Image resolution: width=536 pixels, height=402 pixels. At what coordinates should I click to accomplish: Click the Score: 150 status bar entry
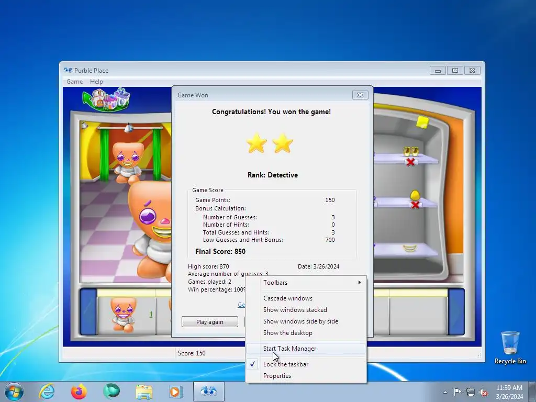click(x=192, y=353)
